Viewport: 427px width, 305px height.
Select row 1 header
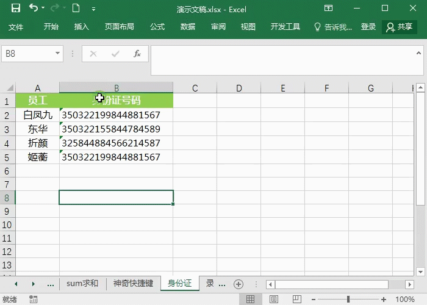pos(7,101)
